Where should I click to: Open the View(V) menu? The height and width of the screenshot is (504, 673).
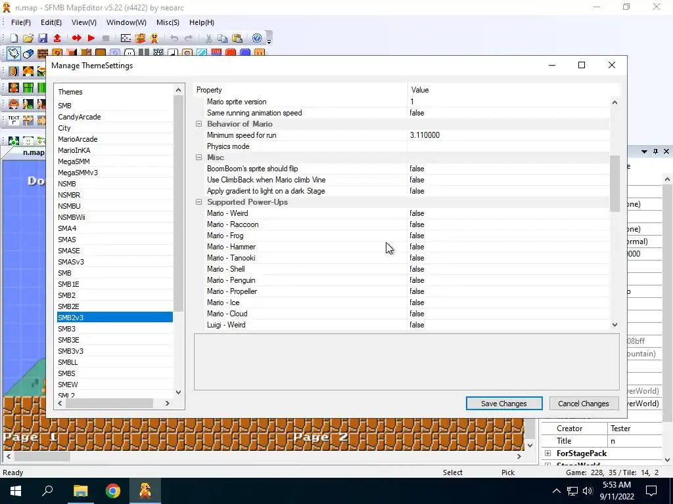(83, 22)
